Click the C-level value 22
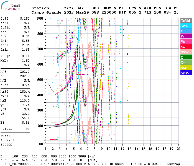 pos(28,129)
